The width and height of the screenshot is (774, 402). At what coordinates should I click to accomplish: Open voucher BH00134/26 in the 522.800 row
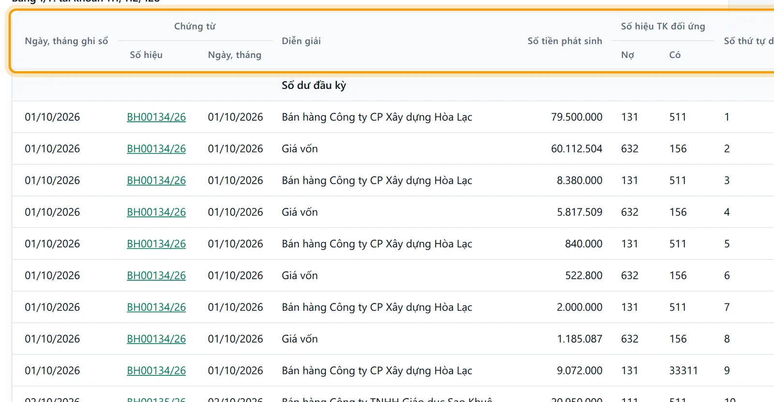(x=156, y=275)
